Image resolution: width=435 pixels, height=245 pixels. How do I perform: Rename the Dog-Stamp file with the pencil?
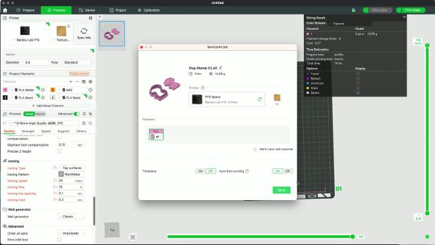click(x=221, y=68)
